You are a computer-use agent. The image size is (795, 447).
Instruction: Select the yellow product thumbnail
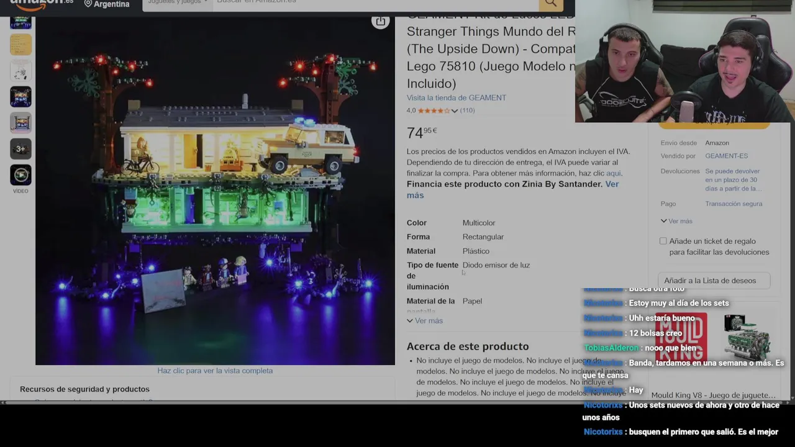tap(20, 45)
